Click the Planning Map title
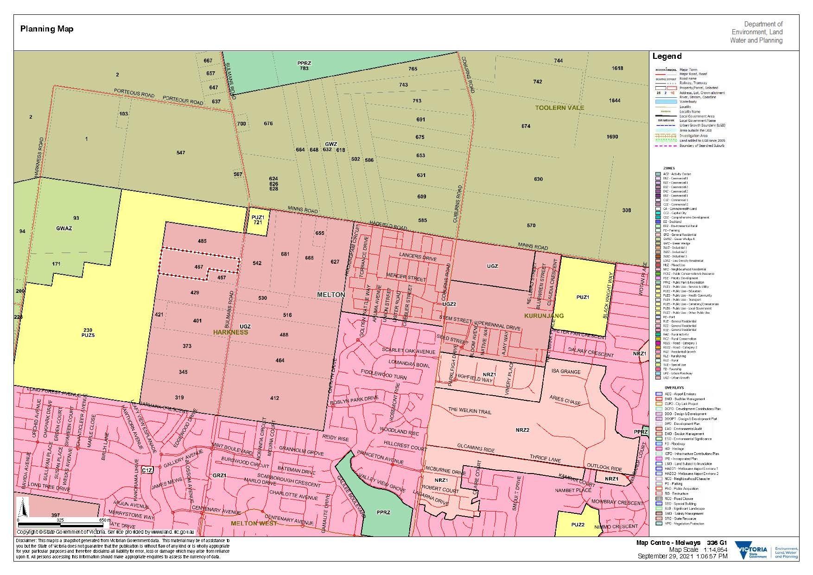The width and height of the screenshot is (813, 575). coord(47,29)
